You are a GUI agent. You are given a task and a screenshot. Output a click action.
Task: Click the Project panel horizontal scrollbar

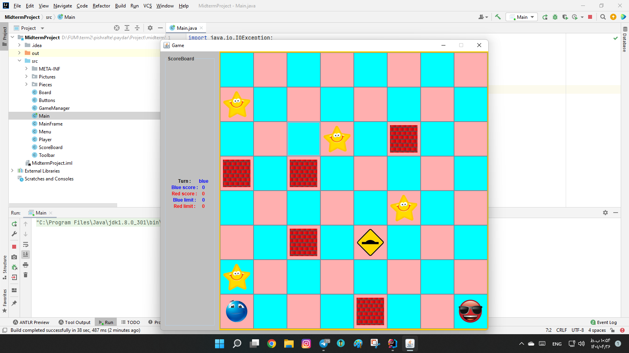[63, 205]
